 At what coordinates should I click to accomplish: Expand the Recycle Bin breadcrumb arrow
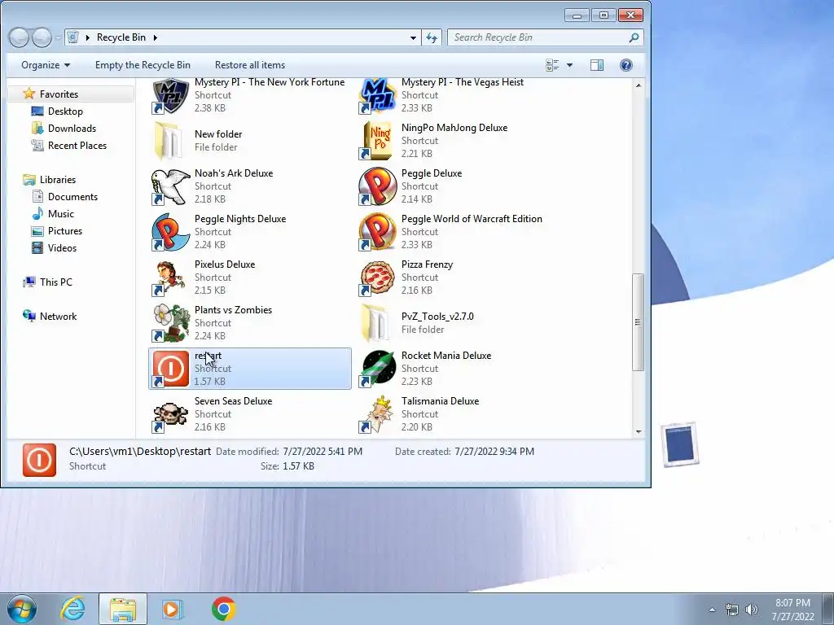click(x=156, y=37)
